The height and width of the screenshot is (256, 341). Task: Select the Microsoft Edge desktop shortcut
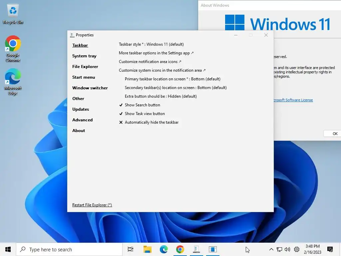point(13,82)
